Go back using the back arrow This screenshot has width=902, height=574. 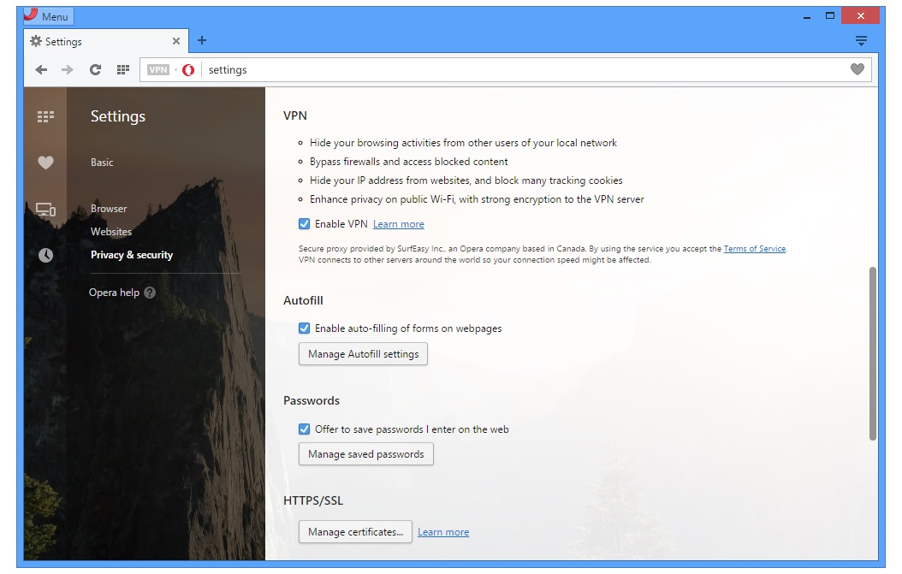coord(41,69)
